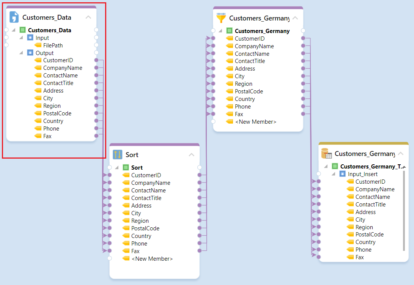The width and height of the screenshot is (414, 285).
Task: Click the green root icon beside Sort
Action: click(126, 167)
